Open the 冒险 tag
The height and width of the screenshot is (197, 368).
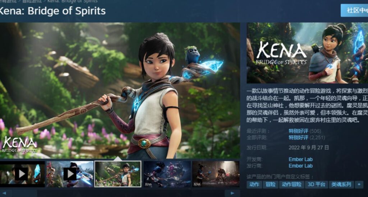[x=270, y=184]
